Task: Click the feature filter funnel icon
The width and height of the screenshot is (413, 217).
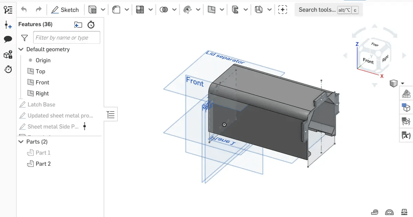Action: point(24,38)
